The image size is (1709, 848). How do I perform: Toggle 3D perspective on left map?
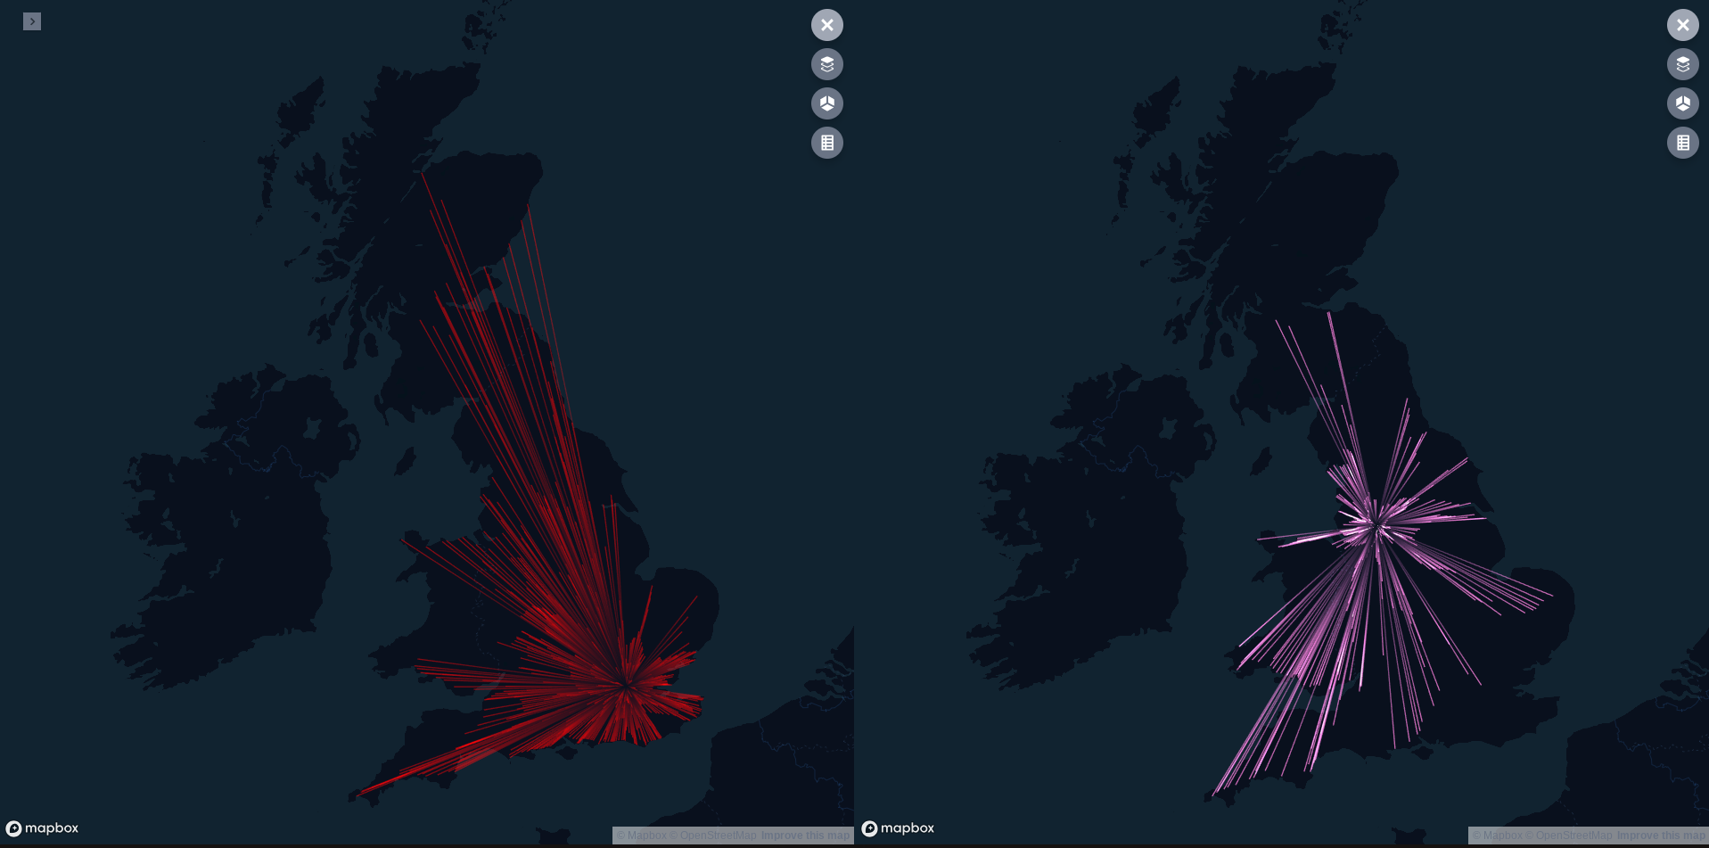pos(826,103)
